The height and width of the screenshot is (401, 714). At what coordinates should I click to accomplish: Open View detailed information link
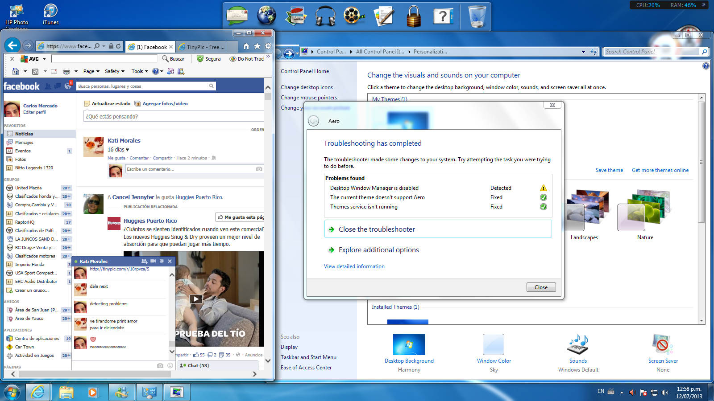coord(354,266)
